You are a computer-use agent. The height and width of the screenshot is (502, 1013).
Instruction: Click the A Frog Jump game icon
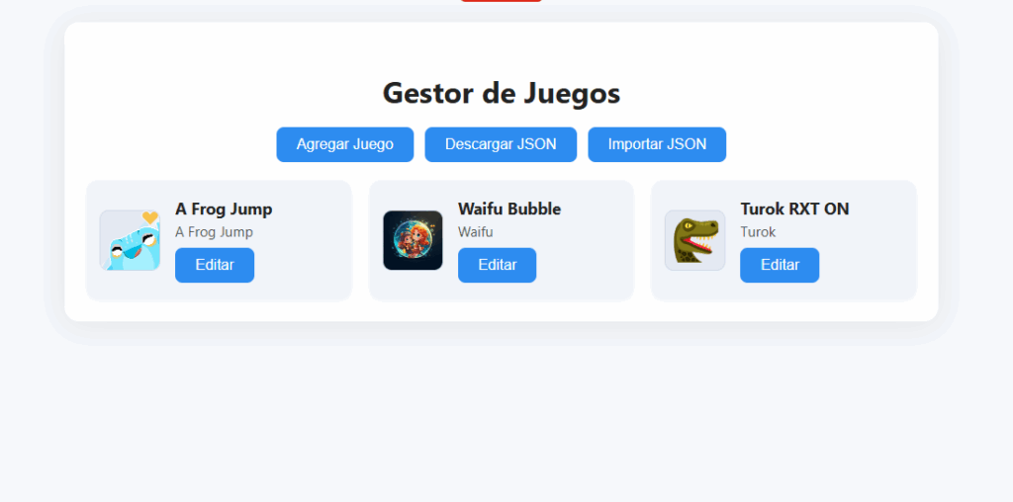130,240
